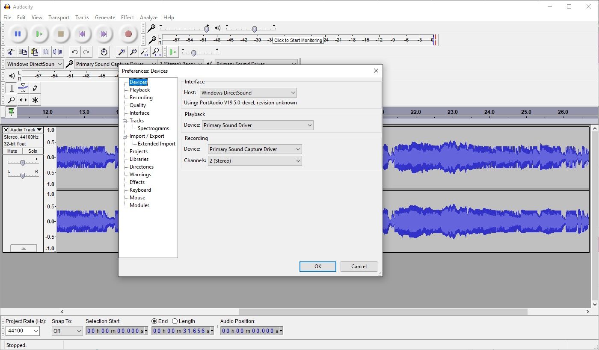Toggle Mute on the Audio Track

click(x=12, y=151)
